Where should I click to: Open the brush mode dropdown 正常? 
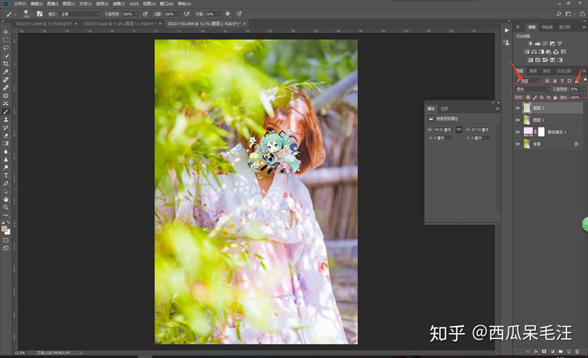(80, 14)
